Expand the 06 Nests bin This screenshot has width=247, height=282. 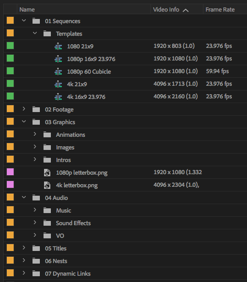tap(24, 260)
